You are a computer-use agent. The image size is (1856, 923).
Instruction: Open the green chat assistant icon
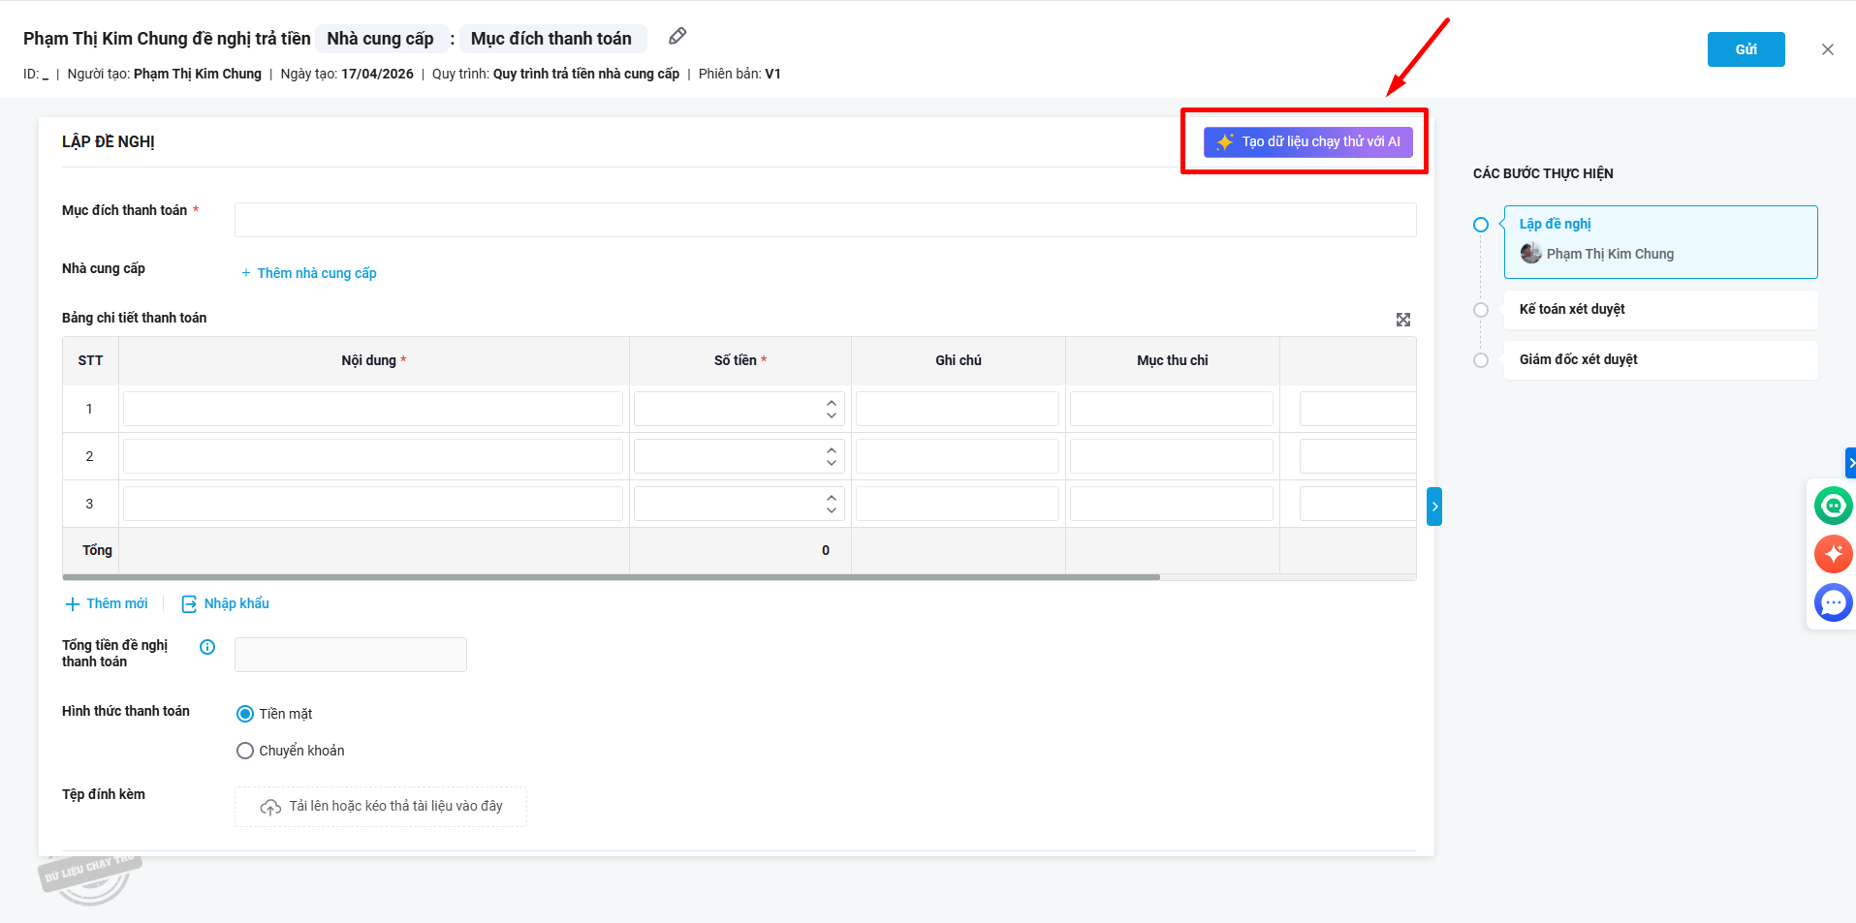pos(1833,506)
